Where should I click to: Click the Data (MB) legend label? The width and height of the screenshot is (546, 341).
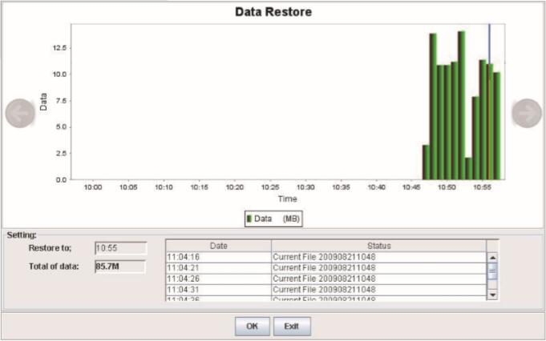(277, 218)
